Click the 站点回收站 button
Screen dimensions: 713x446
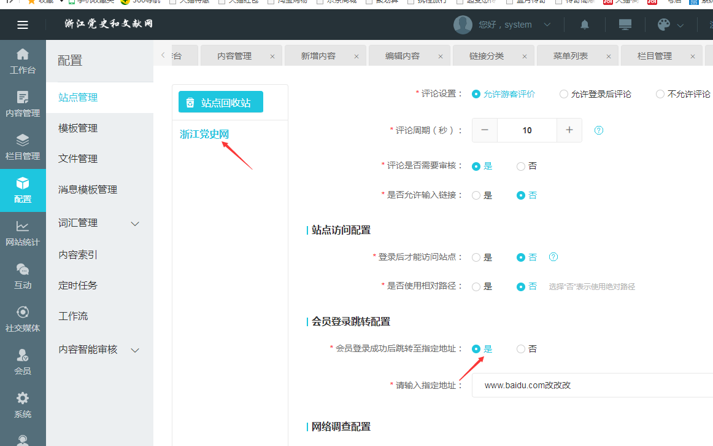[220, 103]
